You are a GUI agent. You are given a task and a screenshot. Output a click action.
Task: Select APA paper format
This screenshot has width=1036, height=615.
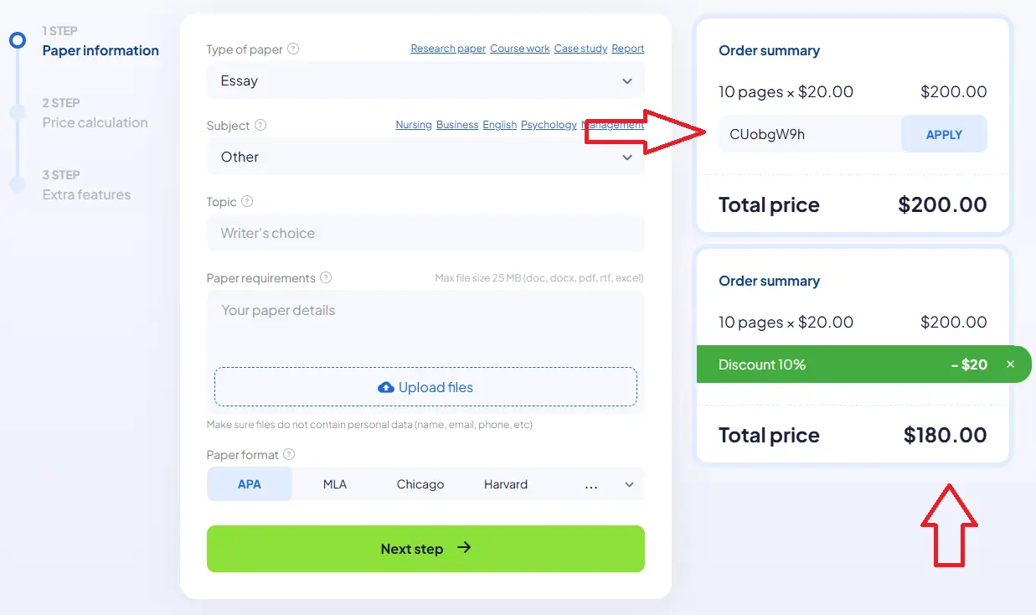[x=250, y=484]
